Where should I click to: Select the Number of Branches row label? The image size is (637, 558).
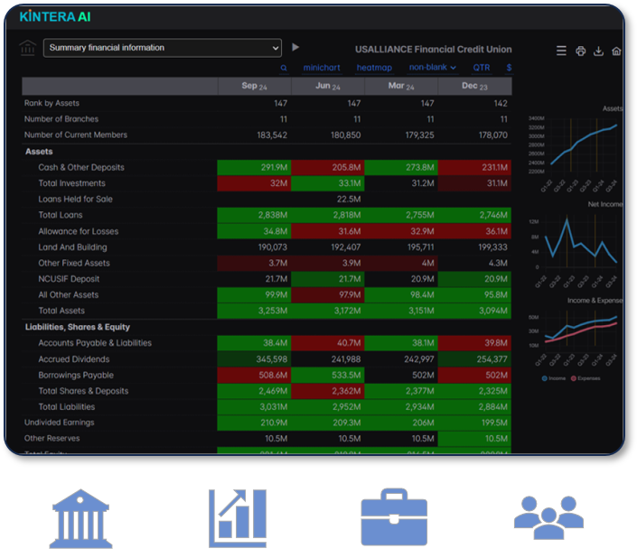tap(61, 119)
